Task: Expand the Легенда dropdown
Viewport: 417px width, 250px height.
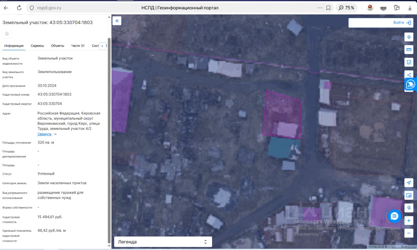Action: (x=163, y=242)
